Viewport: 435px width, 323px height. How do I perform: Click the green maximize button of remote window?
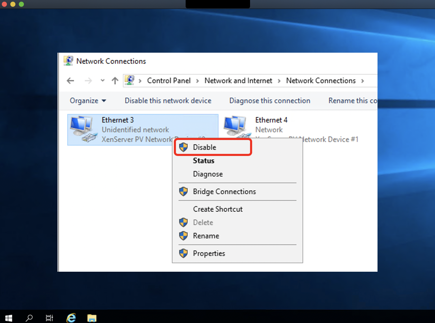click(x=21, y=4)
